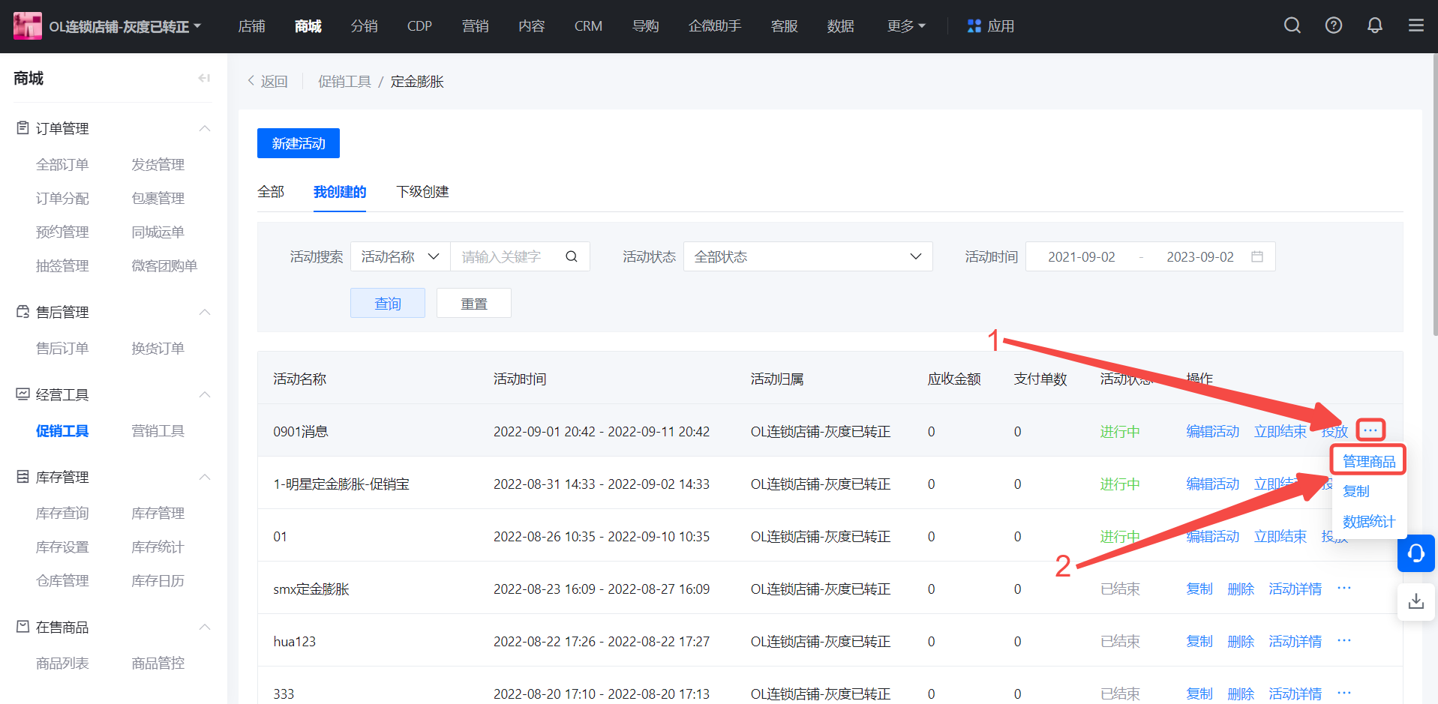The width and height of the screenshot is (1438, 704).
Task: Open more actions for smx定金膨胀 row
Action: 1343,589
